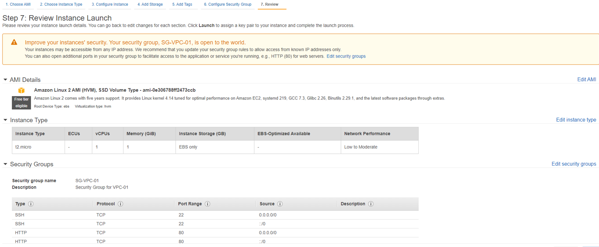Click Edit security groups link in the warning banner
599x247 pixels.
346,56
